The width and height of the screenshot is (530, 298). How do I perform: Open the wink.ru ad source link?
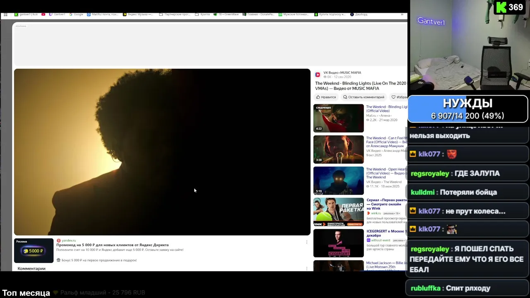click(376, 213)
